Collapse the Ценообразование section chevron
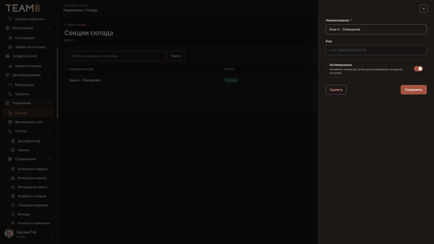The image size is (434, 244). pos(49,75)
